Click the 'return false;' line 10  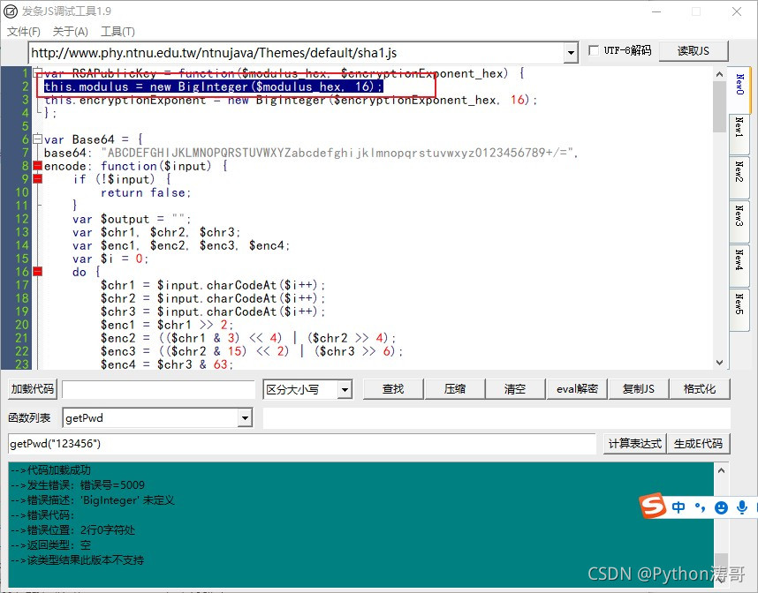(x=146, y=192)
